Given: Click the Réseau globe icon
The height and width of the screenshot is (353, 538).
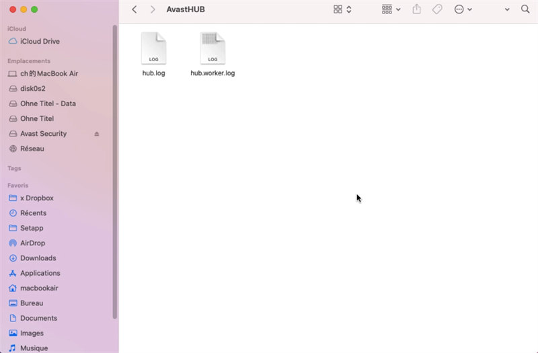Looking at the screenshot, I should point(13,149).
